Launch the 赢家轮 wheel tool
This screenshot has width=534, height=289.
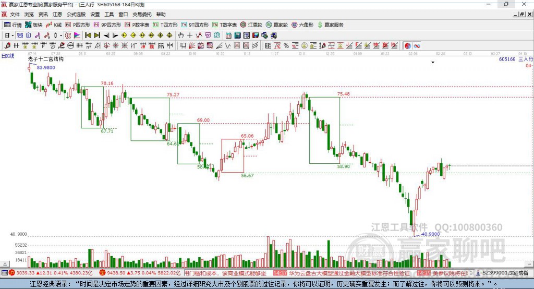[277, 25]
